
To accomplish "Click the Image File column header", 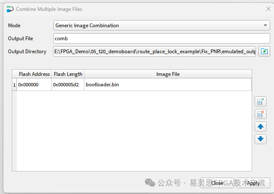I will [168, 74].
